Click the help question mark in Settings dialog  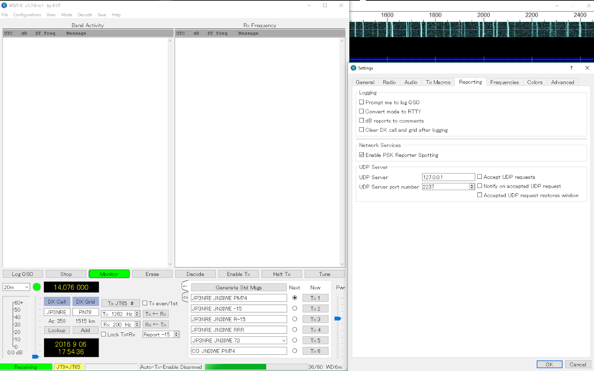click(571, 68)
